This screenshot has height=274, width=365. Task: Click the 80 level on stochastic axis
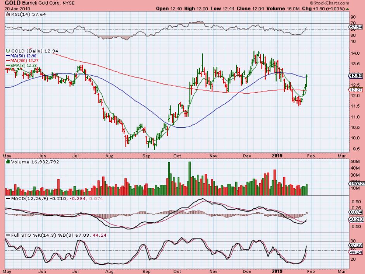coord(353,241)
